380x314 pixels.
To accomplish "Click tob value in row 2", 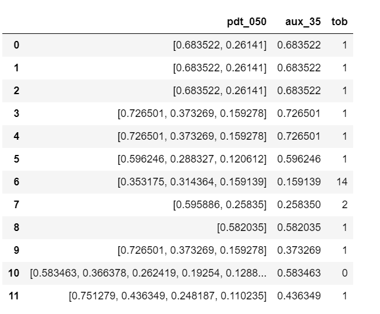I will pyautogui.click(x=344, y=91).
